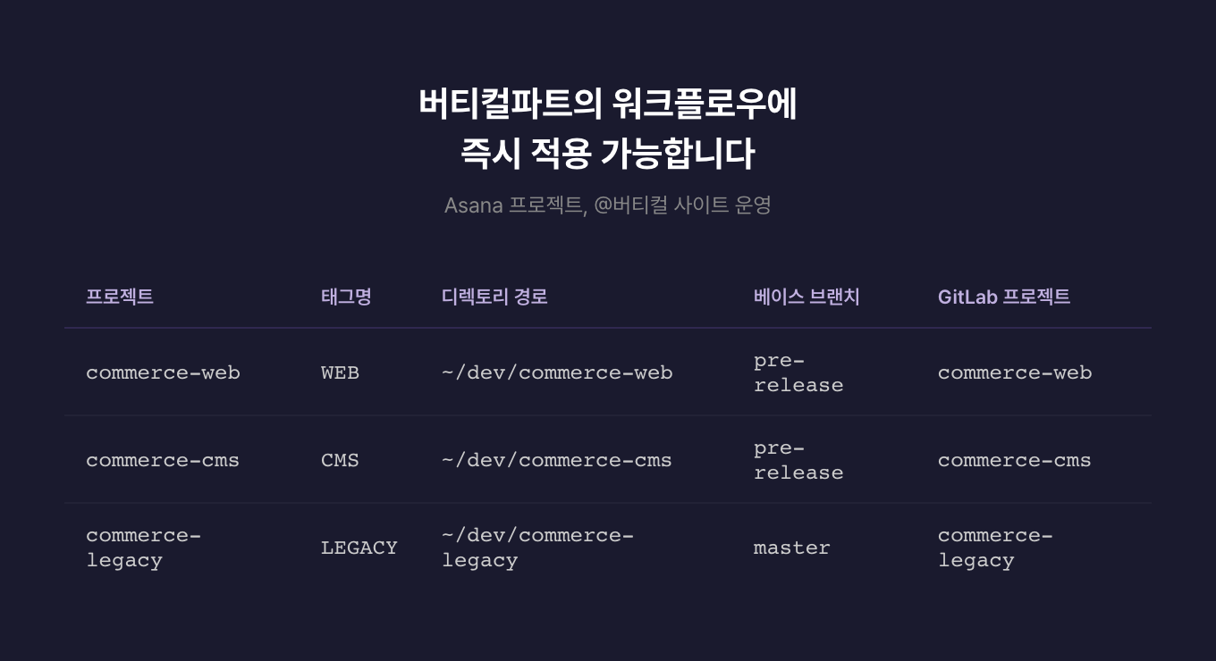
Task: Click the ~/dev/commerce-web directory path
Action: pos(557,372)
